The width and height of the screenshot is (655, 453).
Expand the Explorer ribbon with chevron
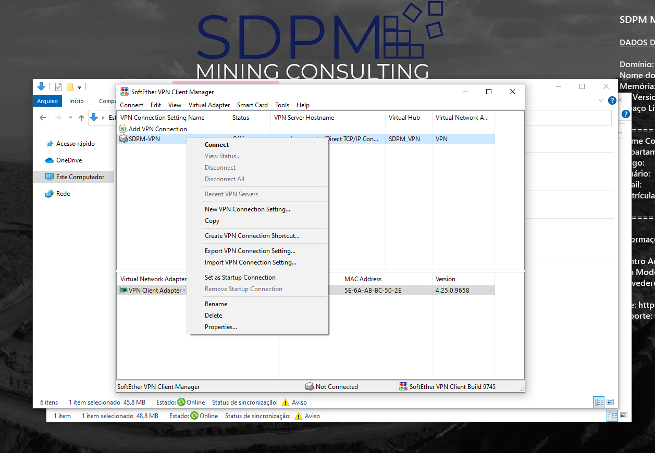601,100
